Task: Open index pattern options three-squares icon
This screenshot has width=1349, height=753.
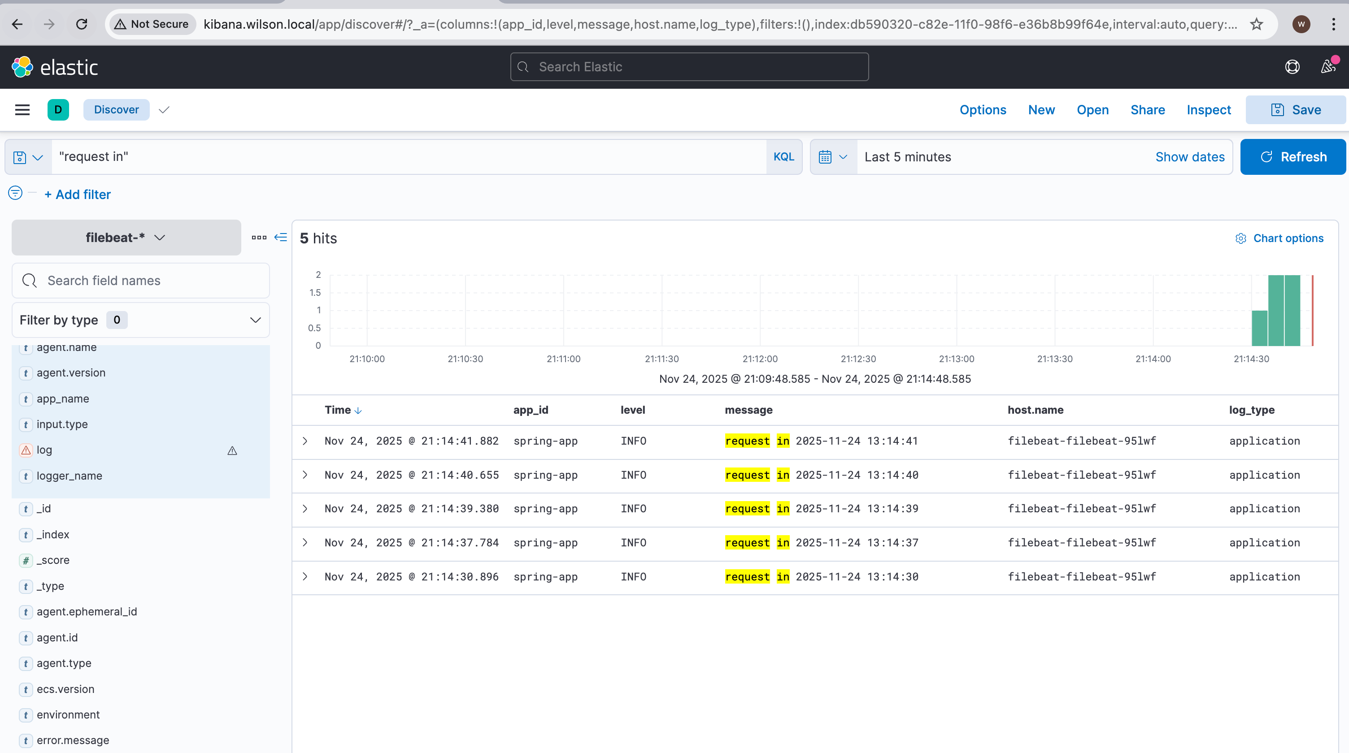Action: (259, 238)
